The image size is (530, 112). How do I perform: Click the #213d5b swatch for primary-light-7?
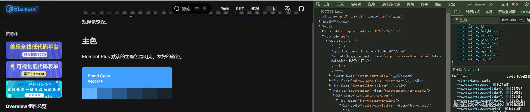pyautogui.click(x=508, y=97)
